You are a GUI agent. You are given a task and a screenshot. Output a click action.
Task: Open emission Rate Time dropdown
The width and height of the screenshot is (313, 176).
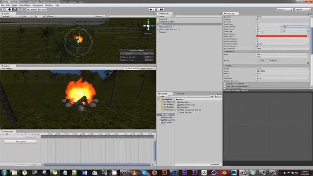click(x=283, y=57)
